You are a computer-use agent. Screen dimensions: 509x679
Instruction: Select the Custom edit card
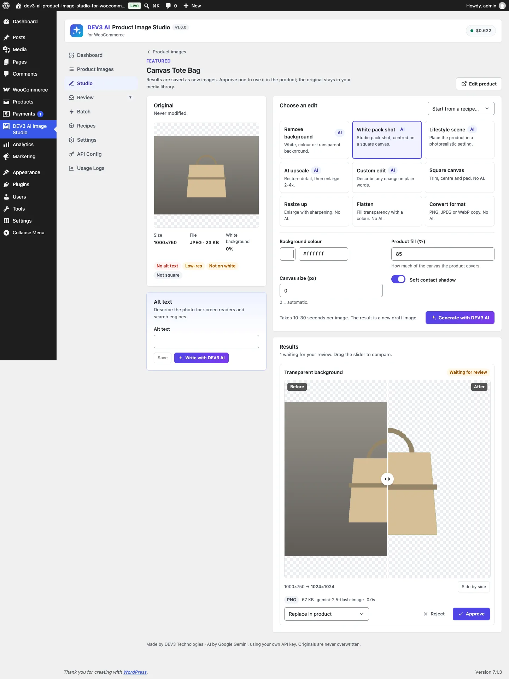387,177
